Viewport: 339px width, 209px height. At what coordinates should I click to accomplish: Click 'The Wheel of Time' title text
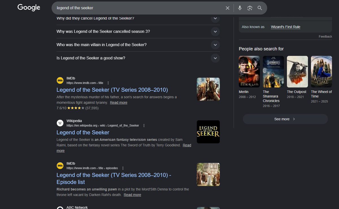[321, 94]
